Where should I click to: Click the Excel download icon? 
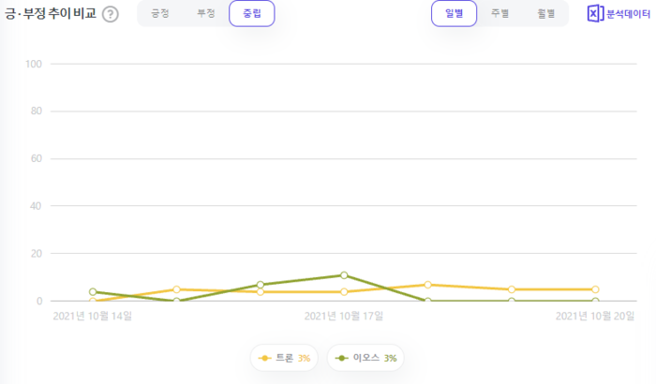click(595, 14)
